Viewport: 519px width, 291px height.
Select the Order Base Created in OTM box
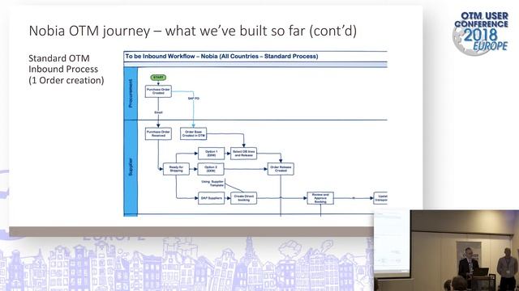point(194,133)
